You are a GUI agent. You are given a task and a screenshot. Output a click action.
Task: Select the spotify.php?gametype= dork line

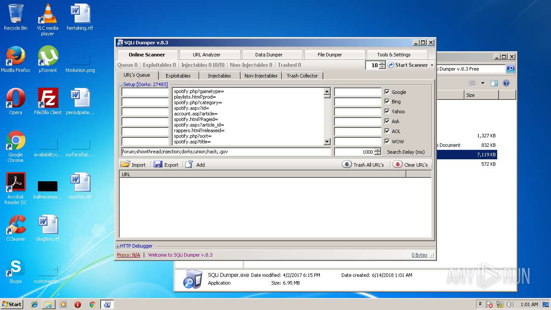pos(199,91)
